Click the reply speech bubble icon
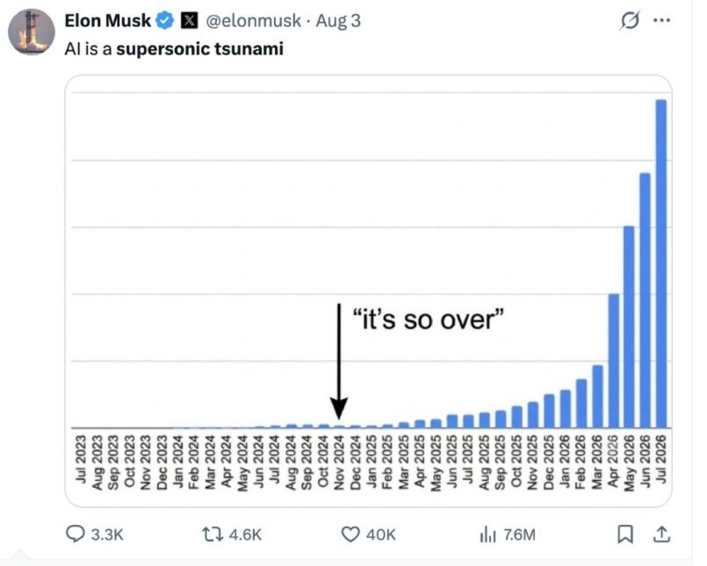Viewport: 707px width, 566px height. pyautogui.click(x=75, y=534)
